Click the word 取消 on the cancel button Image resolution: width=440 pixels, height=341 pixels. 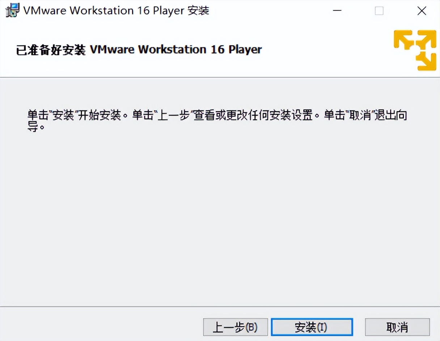[x=397, y=327]
